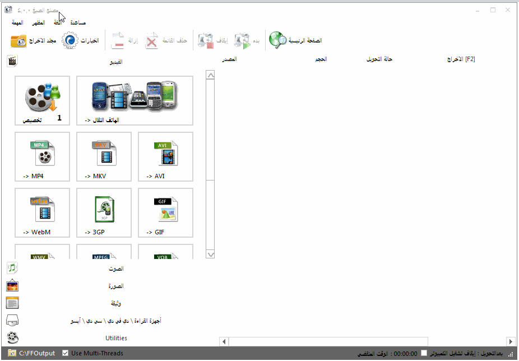Image resolution: width=519 pixels, height=361 pixels.
Task: Select the MP4 video conversion icon
Action: (43, 156)
